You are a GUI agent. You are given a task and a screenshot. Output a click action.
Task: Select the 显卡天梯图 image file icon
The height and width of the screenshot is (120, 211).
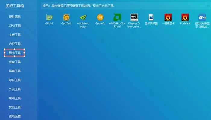click(151, 17)
